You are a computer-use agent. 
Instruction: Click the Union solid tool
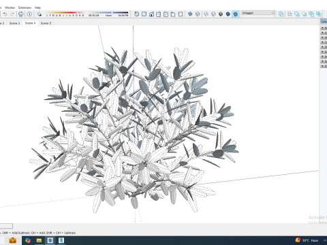(297, 14)
